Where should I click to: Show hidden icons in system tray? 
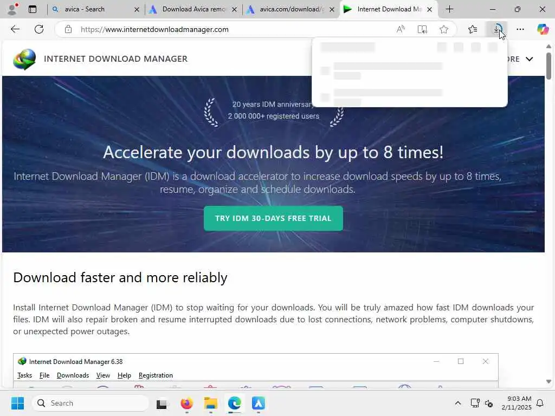coord(457,403)
